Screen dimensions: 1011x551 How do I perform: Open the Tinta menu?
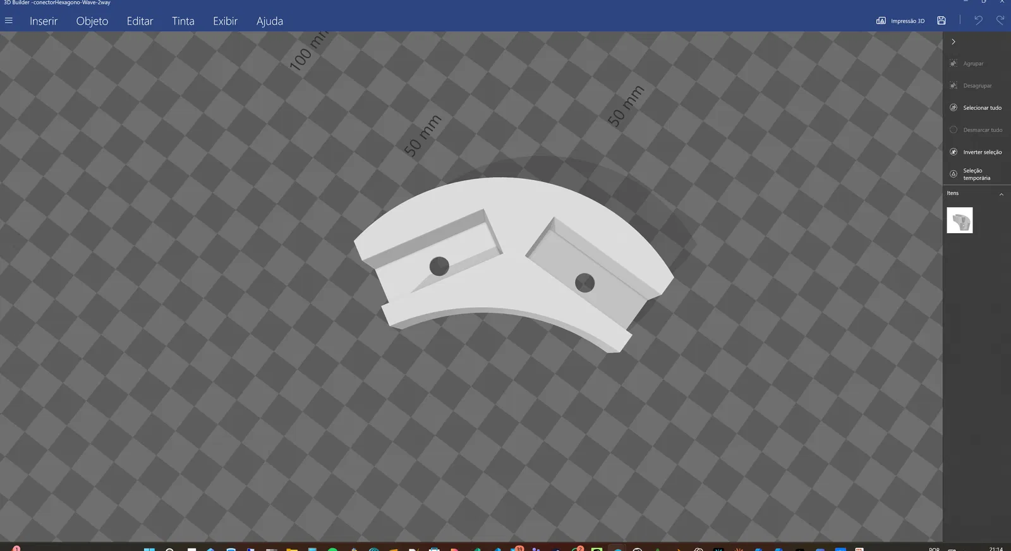tap(183, 21)
